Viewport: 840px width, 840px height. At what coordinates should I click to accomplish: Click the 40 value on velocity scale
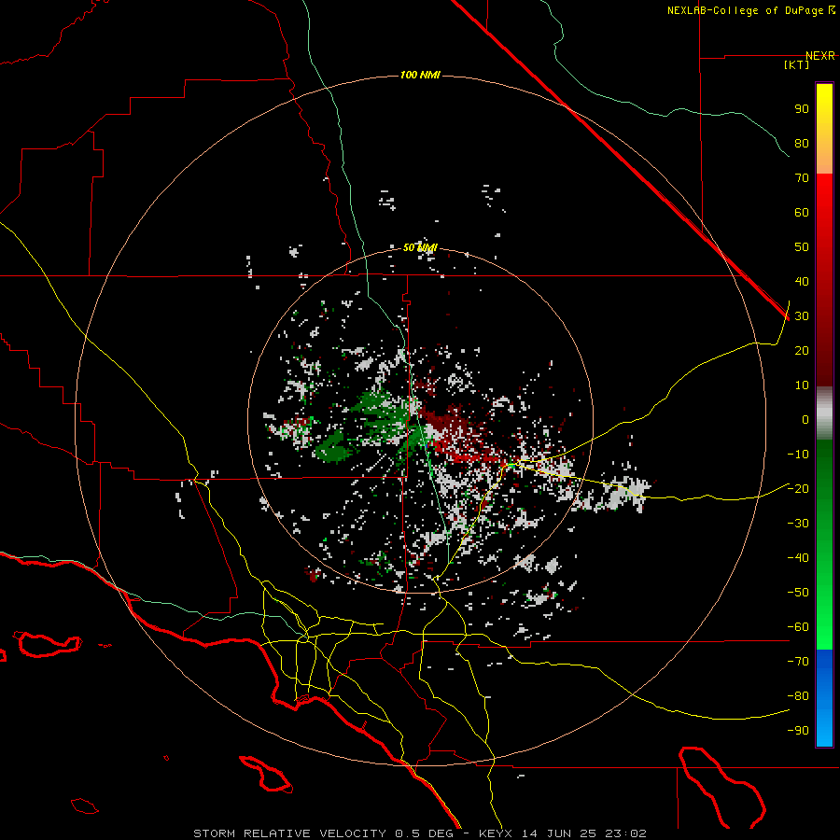click(x=802, y=281)
